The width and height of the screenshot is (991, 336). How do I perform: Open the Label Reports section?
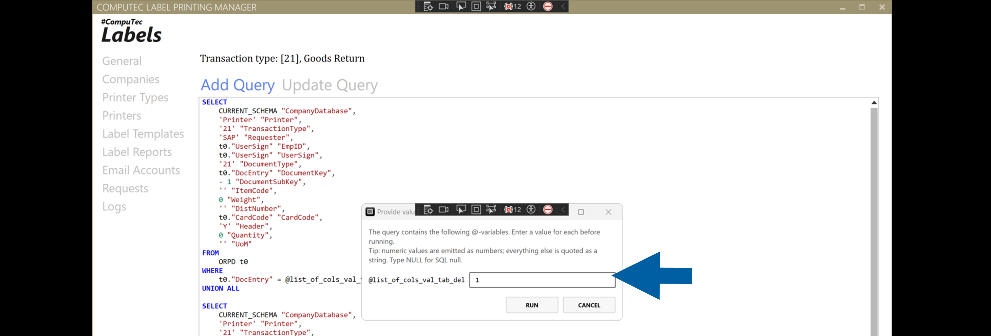coord(137,152)
